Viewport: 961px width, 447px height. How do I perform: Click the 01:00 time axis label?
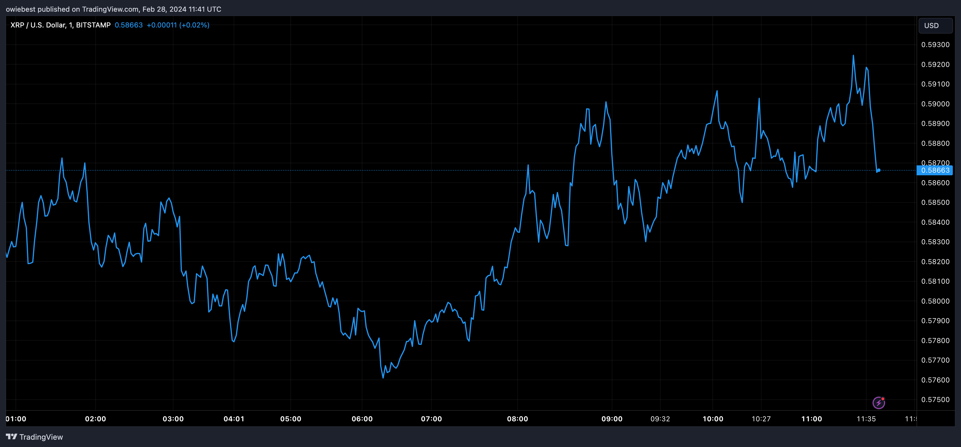(16, 419)
